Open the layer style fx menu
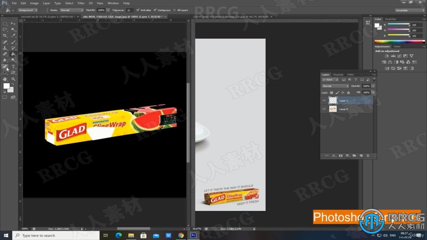Screen dimensions: 427x240 [x=334, y=156]
